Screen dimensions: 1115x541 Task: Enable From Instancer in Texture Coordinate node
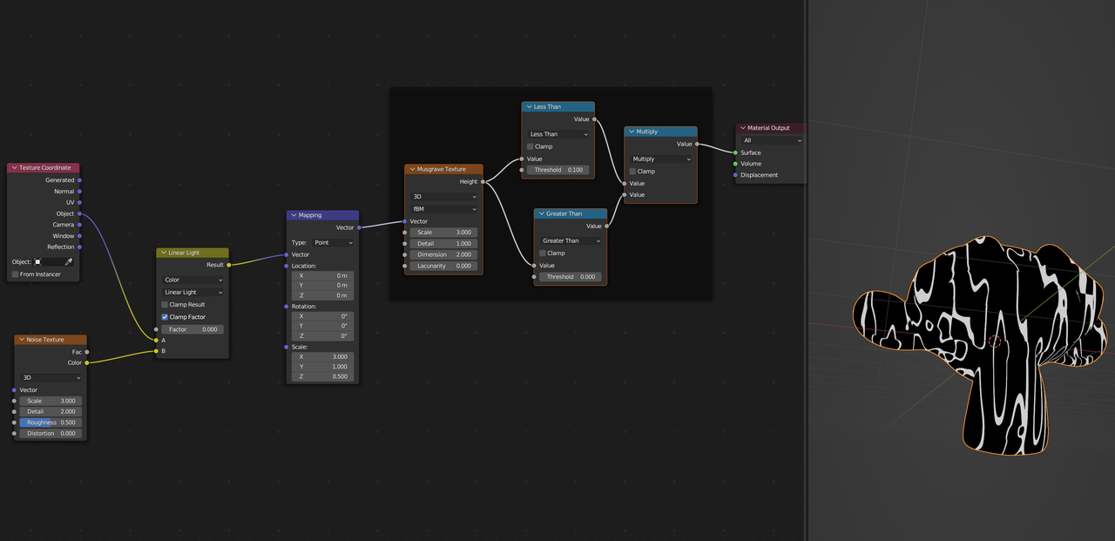coord(15,274)
